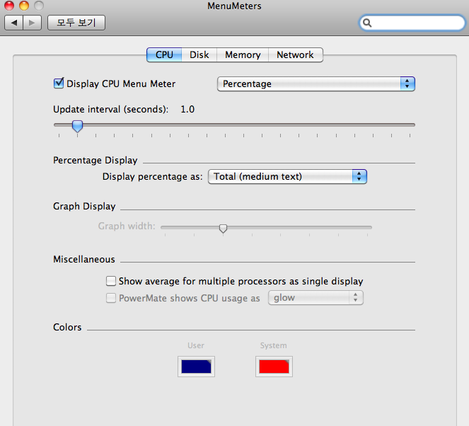This screenshot has width=469, height=426.
Task: Toggle Display CPU Menu Meter checkbox
Action: pos(59,84)
